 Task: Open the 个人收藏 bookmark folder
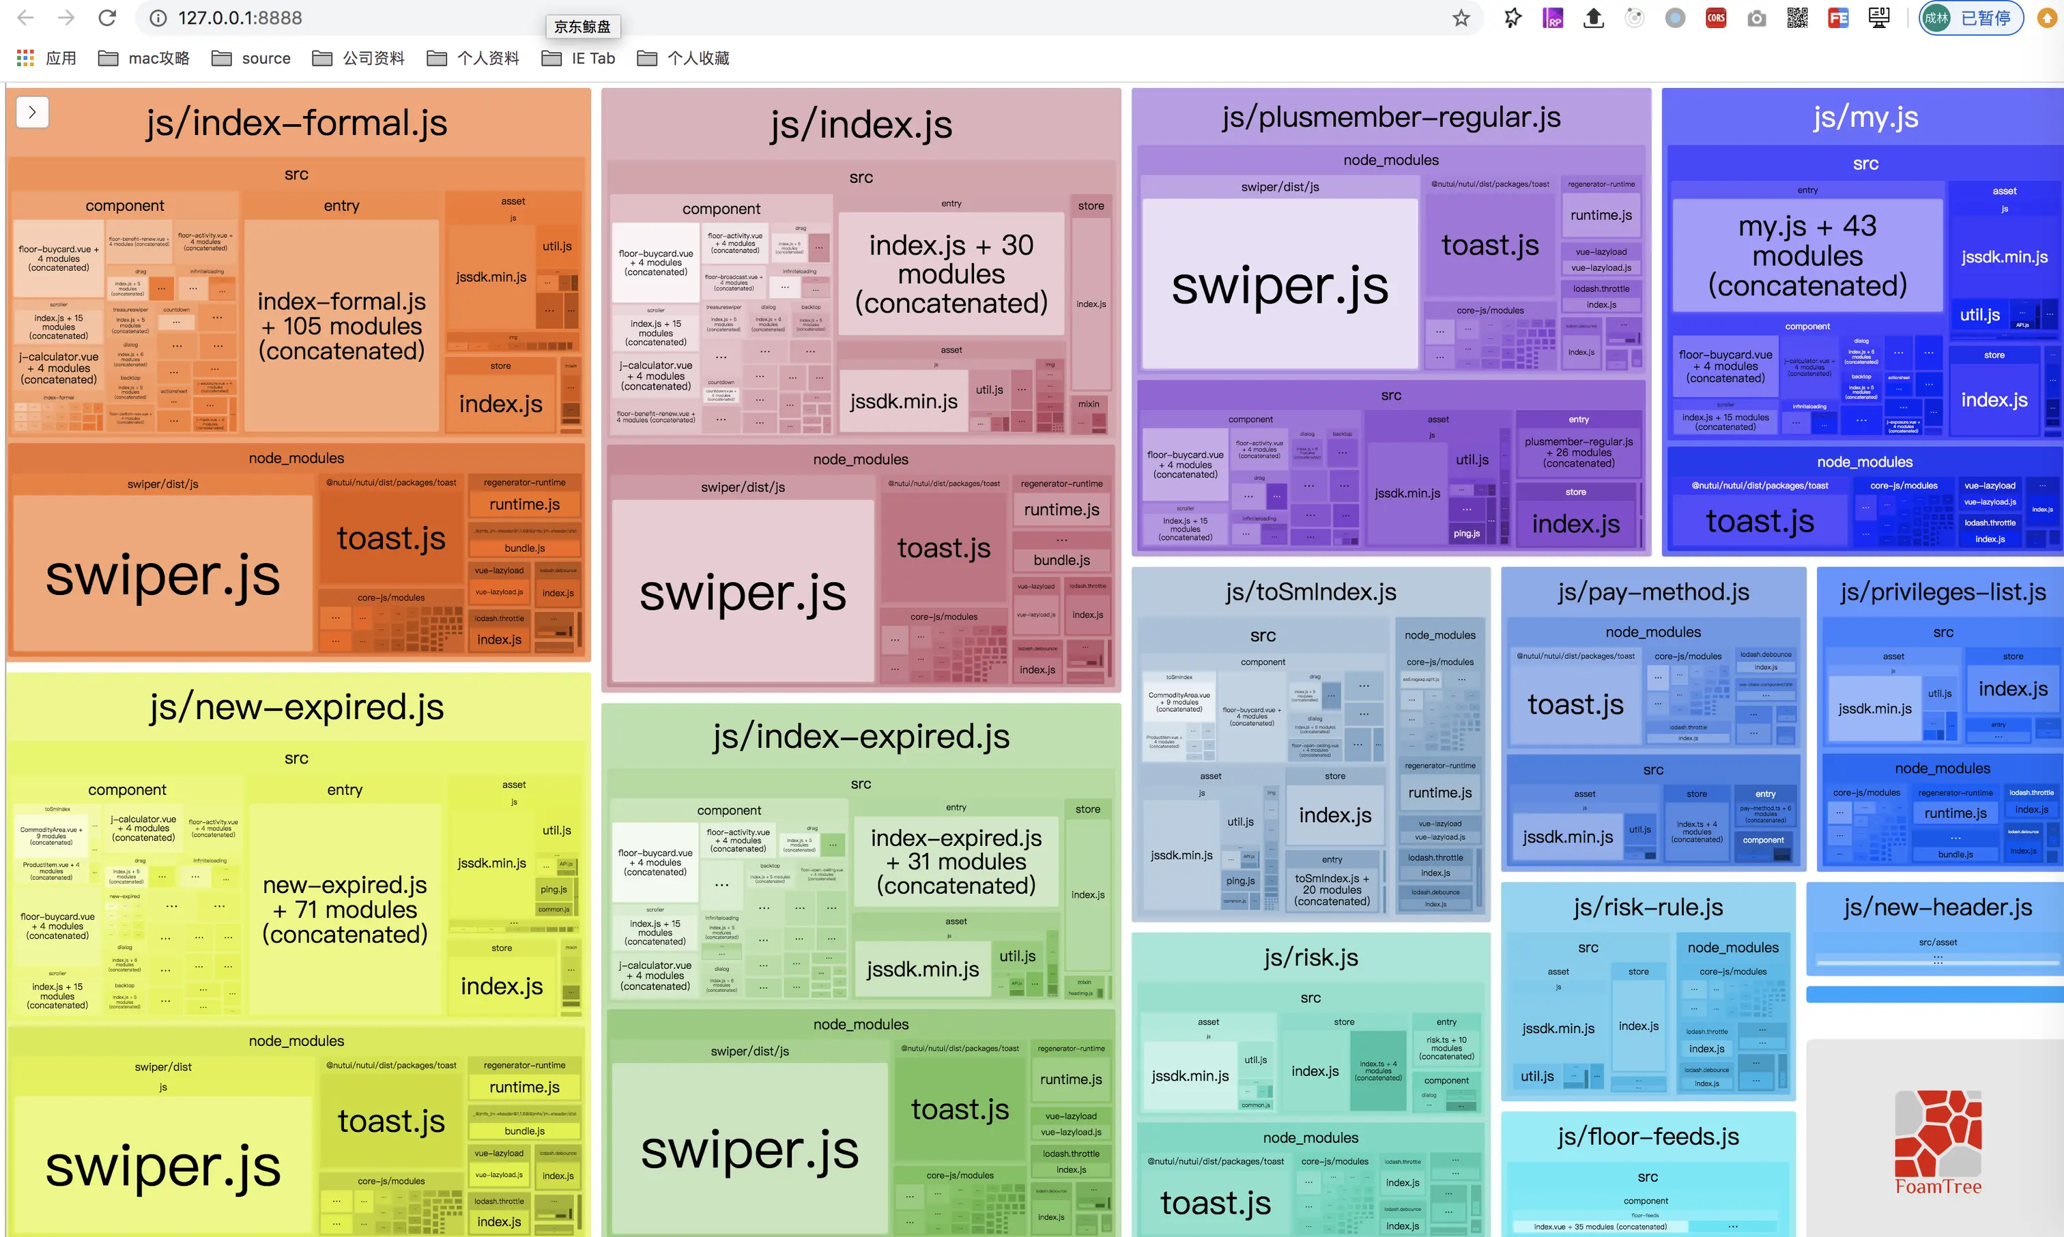683,59
